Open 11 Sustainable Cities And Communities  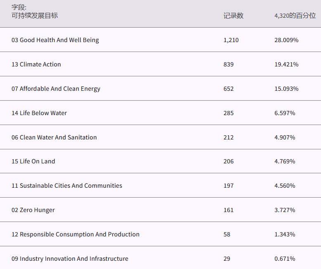(x=67, y=186)
